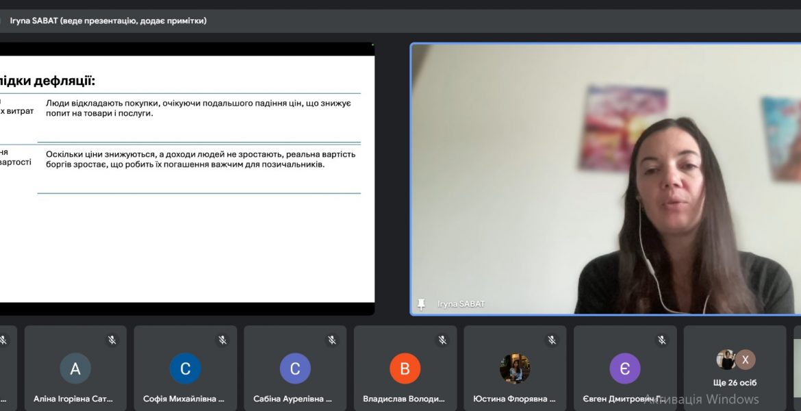Click the name label Юстина Флорянівна ...
This screenshot has height=411, width=801.
[x=514, y=399]
